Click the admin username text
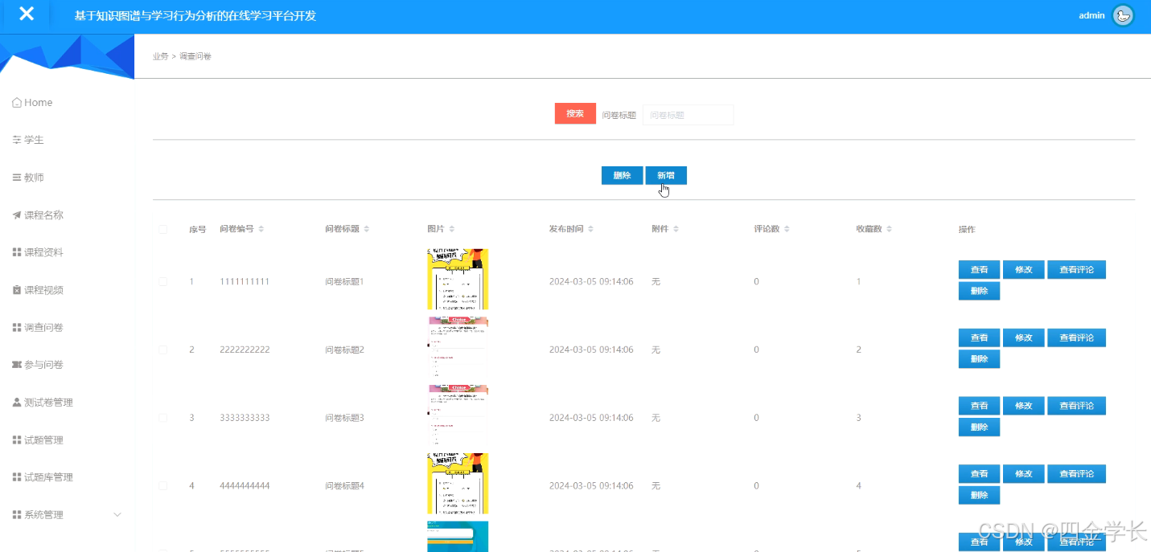Screen dimensions: 1151x552 click(1091, 15)
